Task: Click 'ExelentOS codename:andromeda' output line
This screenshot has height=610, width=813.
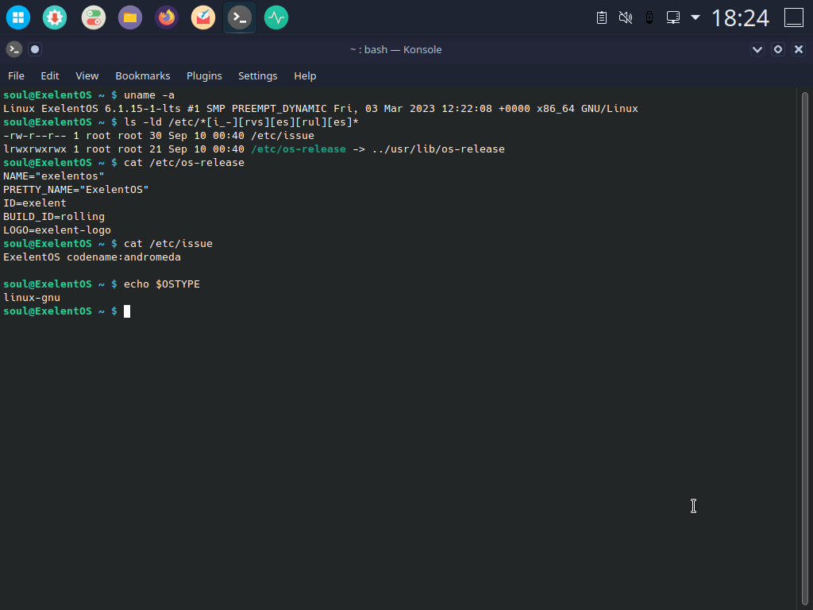Action: click(92, 257)
